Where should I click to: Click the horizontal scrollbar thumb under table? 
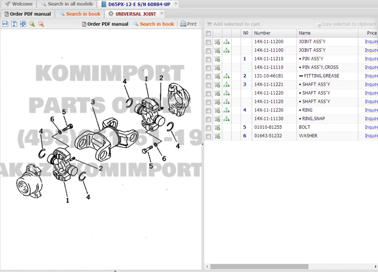pyautogui.click(x=259, y=266)
